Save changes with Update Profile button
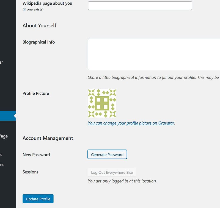220x208 pixels. 38,199
